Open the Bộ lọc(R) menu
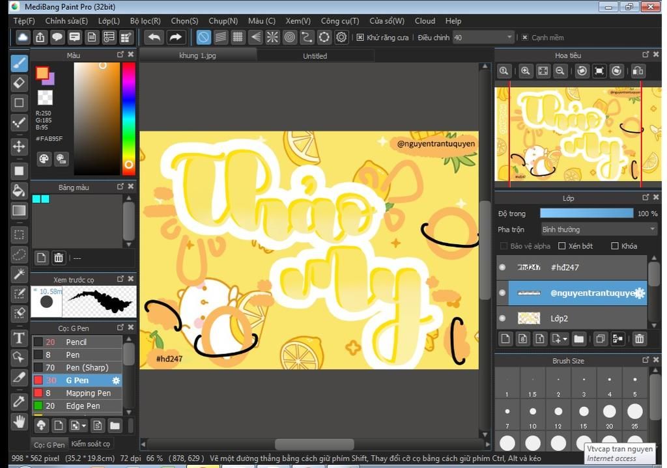The height and width of the screenshot is (468, 667). (145, 21)
